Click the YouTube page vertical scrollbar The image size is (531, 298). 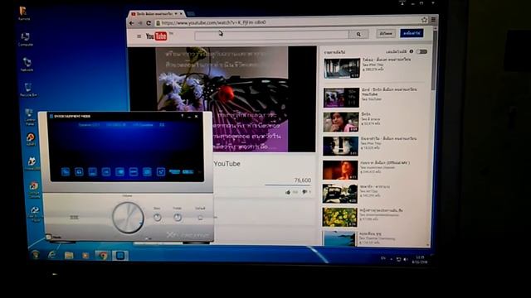click(434, 60)
